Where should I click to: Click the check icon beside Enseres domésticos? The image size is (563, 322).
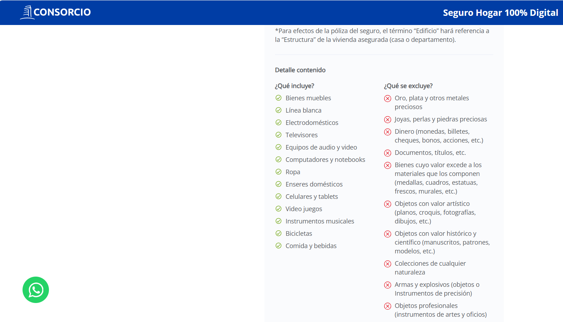tap(279, 184)
